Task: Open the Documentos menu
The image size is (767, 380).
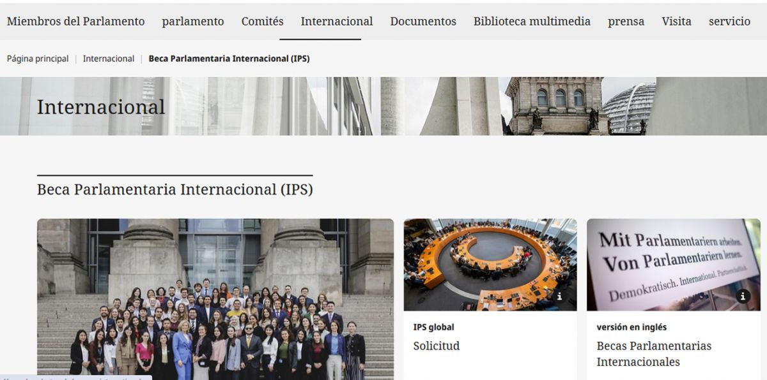Action: [423, 21]
